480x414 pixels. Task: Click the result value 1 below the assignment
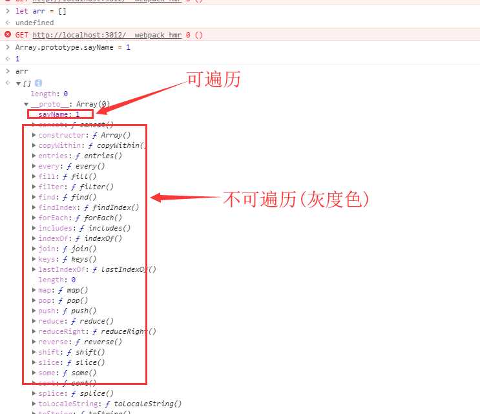pyautogui.click(x=17, y=59)
